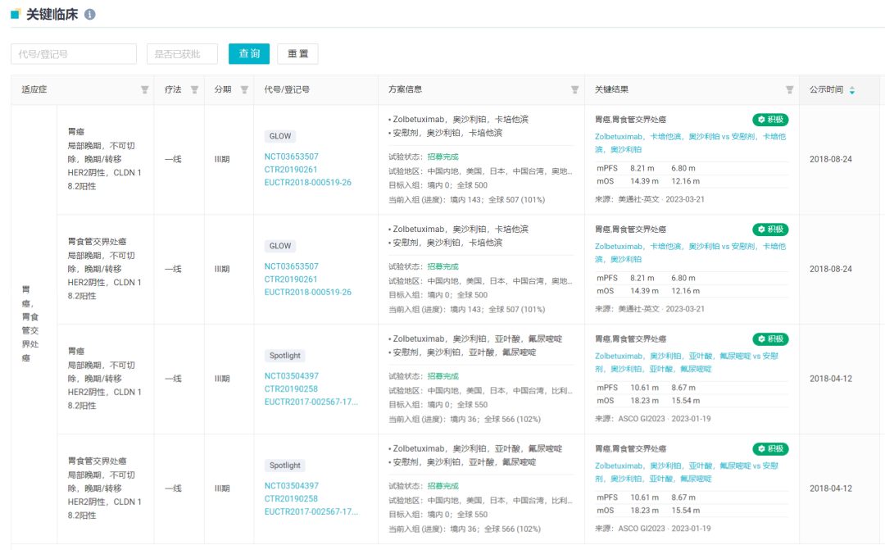Open Zolbetuximab comparison link in first GLOW result

pyautogui.click(x=690, y=143)
